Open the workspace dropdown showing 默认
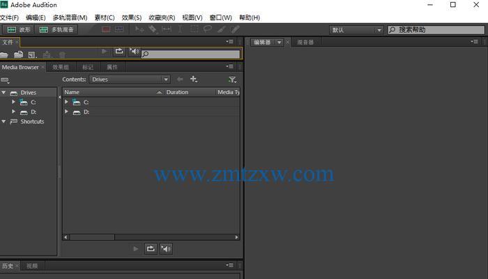 click(x=356, y=30)
